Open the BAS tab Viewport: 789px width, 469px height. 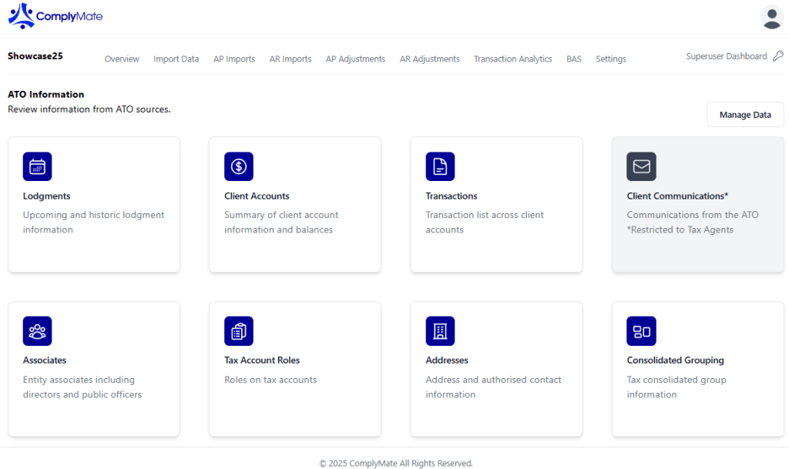[574, 59]
